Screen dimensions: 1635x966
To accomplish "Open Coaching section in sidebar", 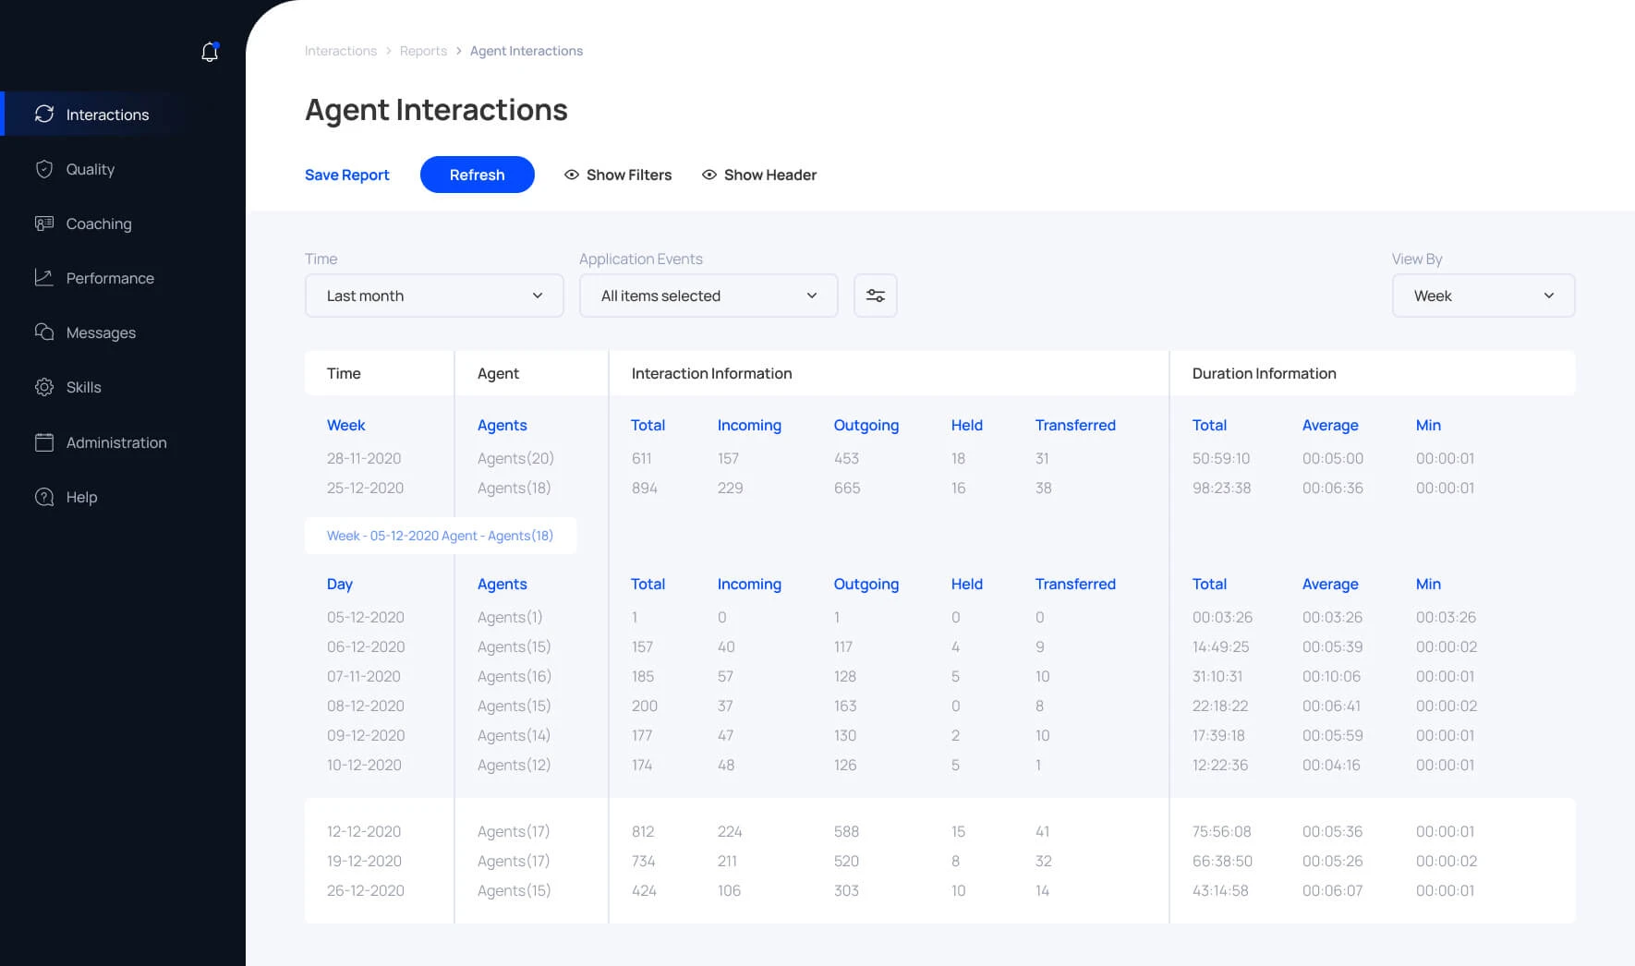I will [99, 223].
